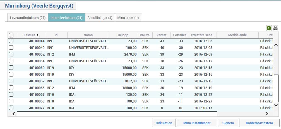Select amount 1012,00 in the table
Image resolution: width=281 pixels, height=129 pixels.
130,81
